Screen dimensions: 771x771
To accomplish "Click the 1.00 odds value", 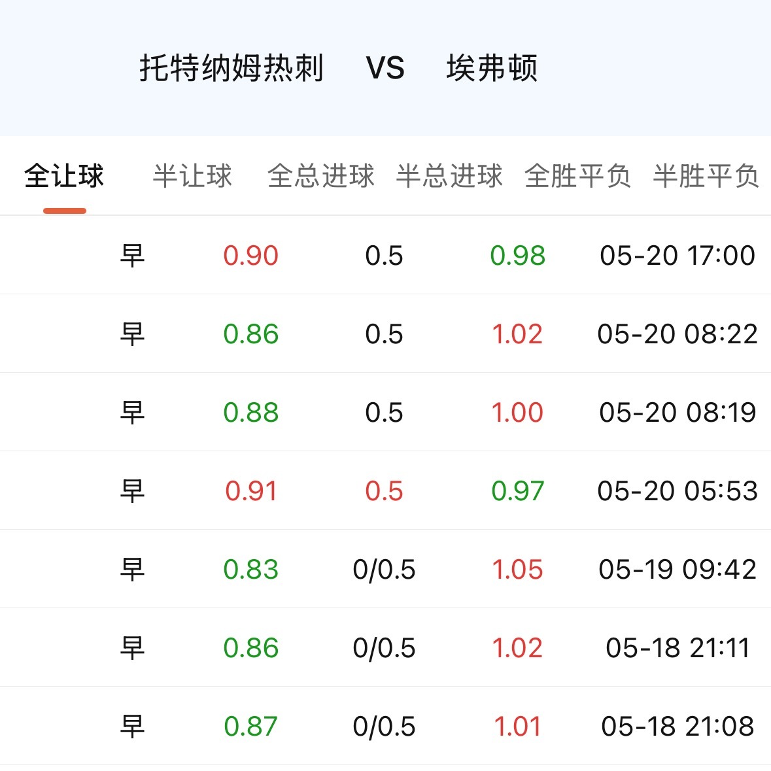I will [518, 413].
